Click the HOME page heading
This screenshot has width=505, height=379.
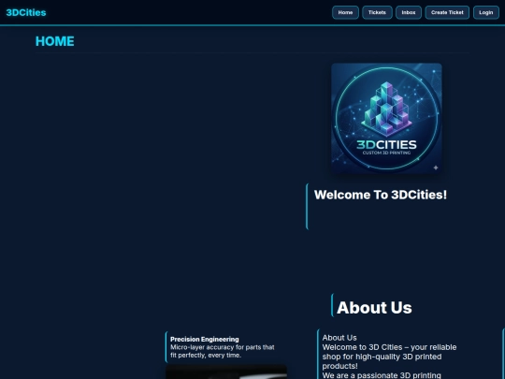pyautogui.click(x=55, y=41)
